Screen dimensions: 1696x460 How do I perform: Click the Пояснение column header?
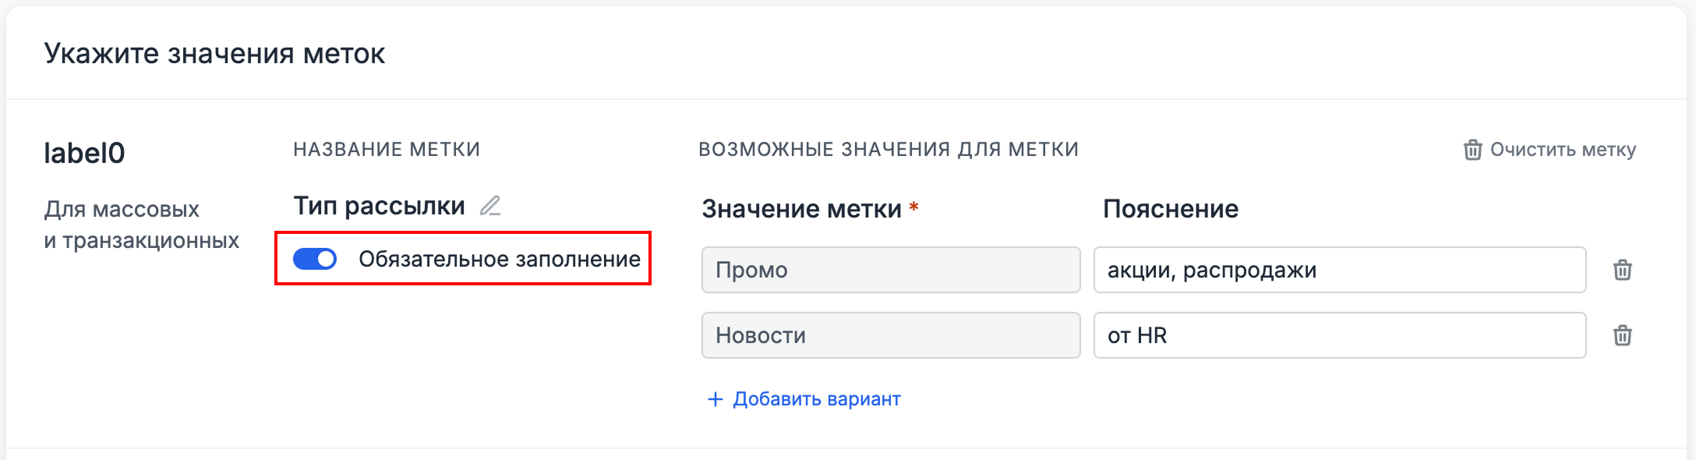click(x=1170, y=209)
